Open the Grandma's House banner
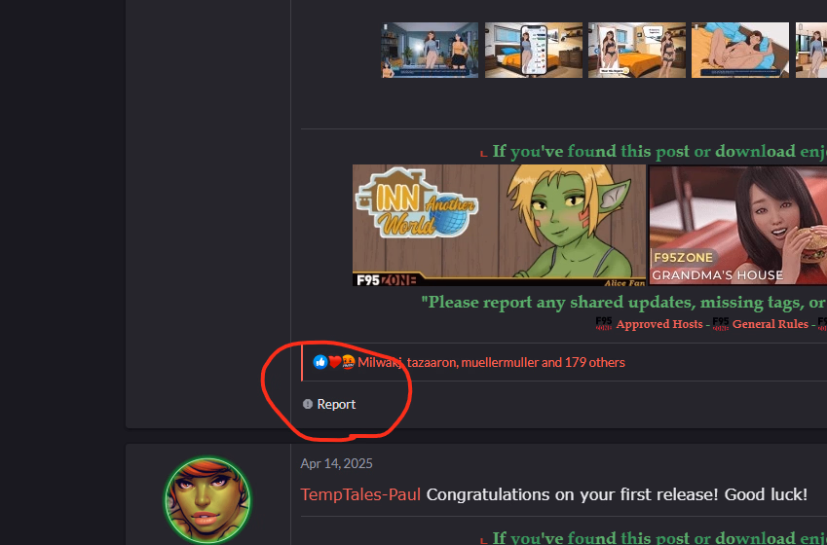The width and height of the screenshot is (827, 545). [x=737, y=226]
